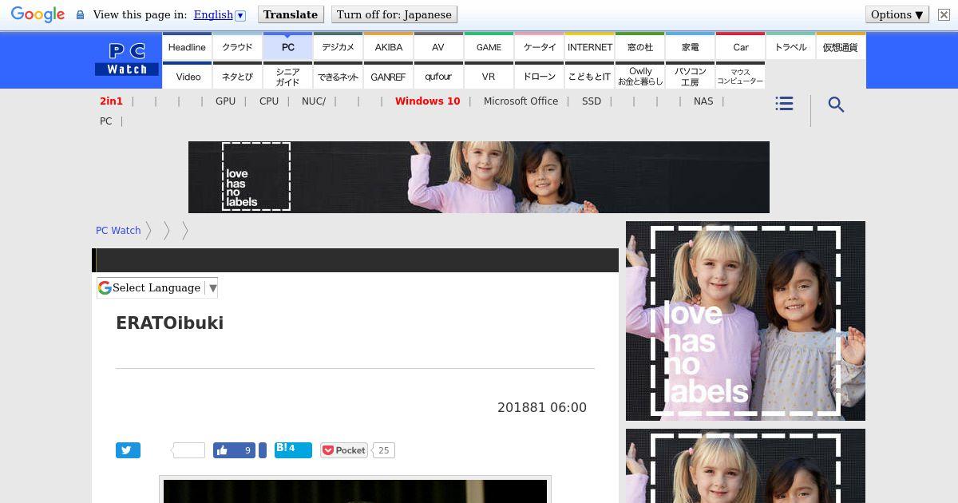Click the GPU topic link
The height and width of the screenshot is (503, 958).
225,101
